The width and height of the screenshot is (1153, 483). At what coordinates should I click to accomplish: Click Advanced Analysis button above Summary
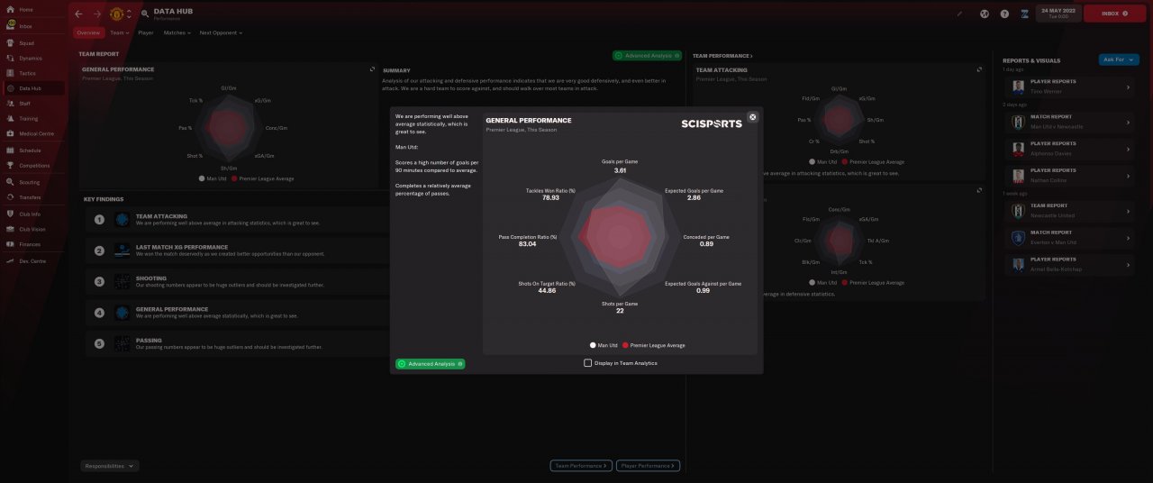coord(646,56)
